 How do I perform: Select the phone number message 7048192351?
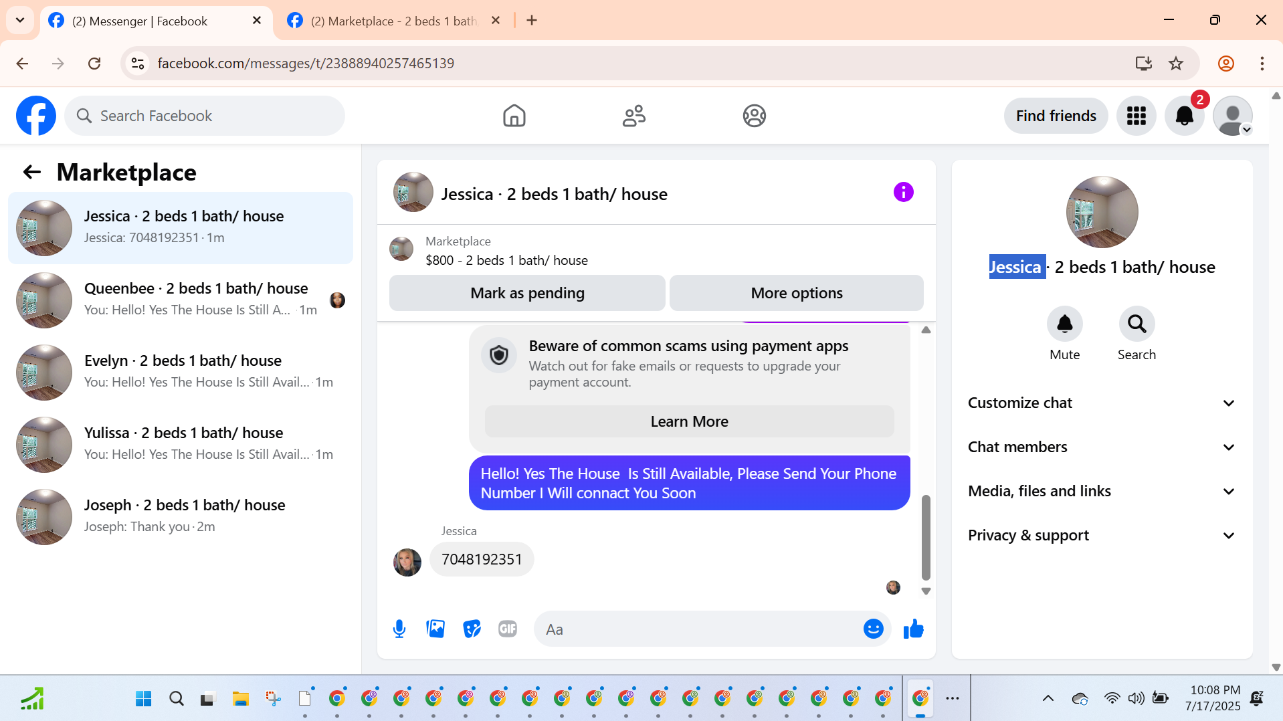tap(482, 559)
